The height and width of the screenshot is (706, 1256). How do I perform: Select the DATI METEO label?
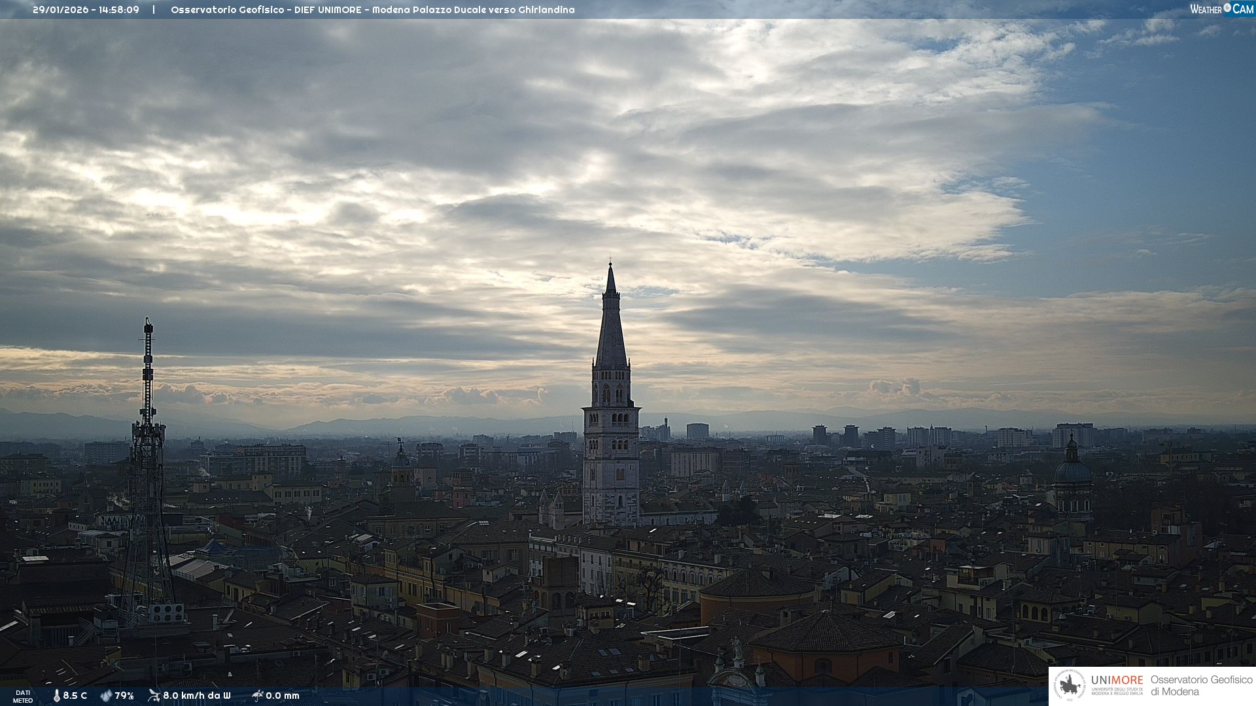pyautogui.click(x=23, y=696)
